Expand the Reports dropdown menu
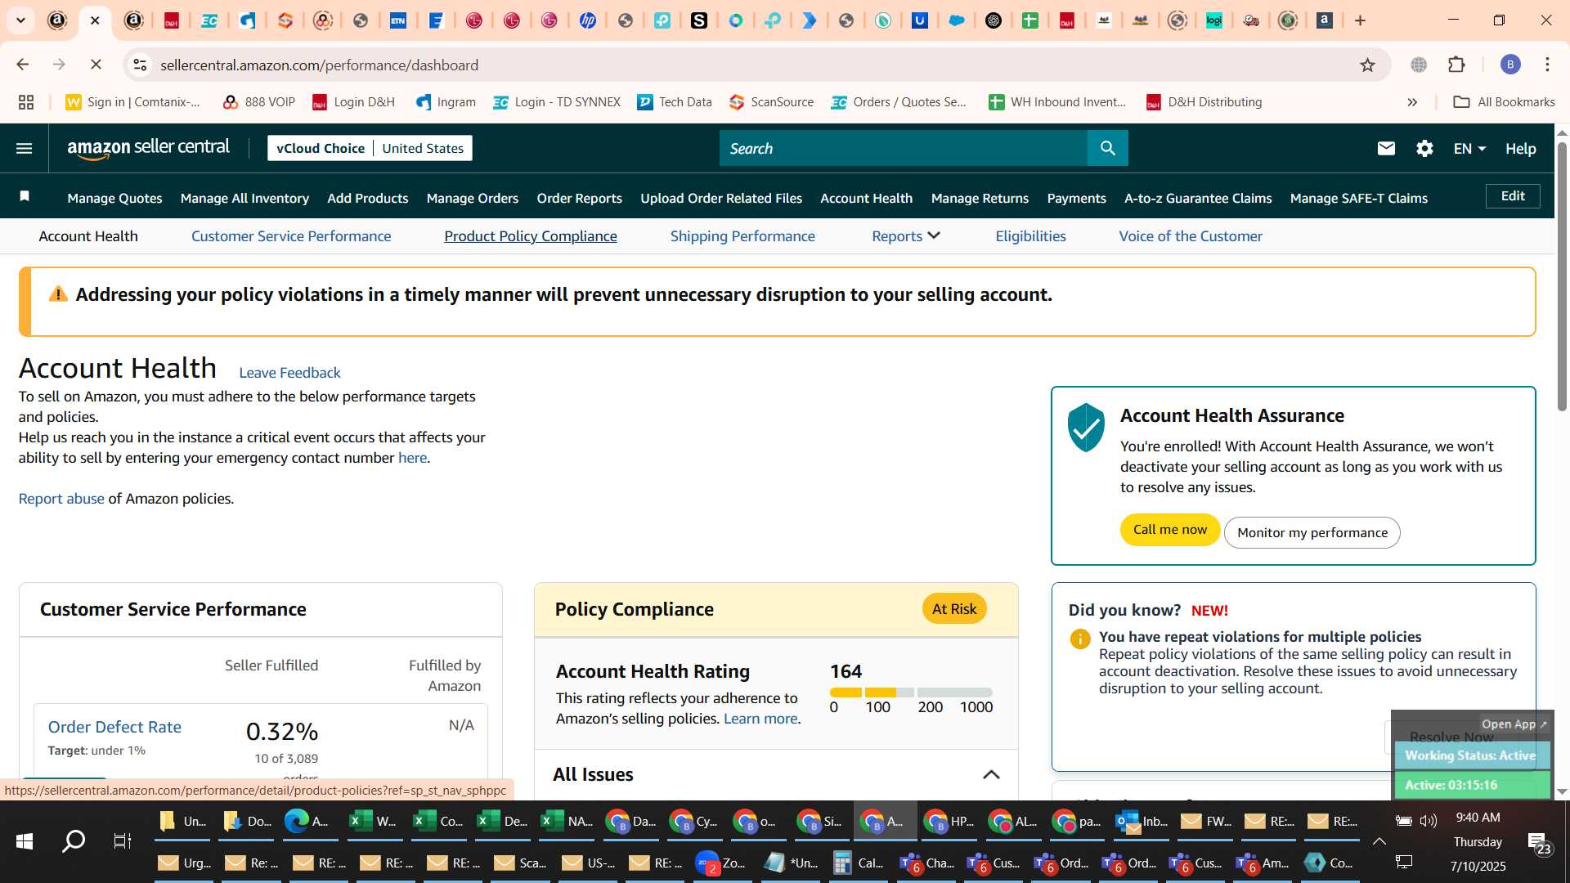 905,235
